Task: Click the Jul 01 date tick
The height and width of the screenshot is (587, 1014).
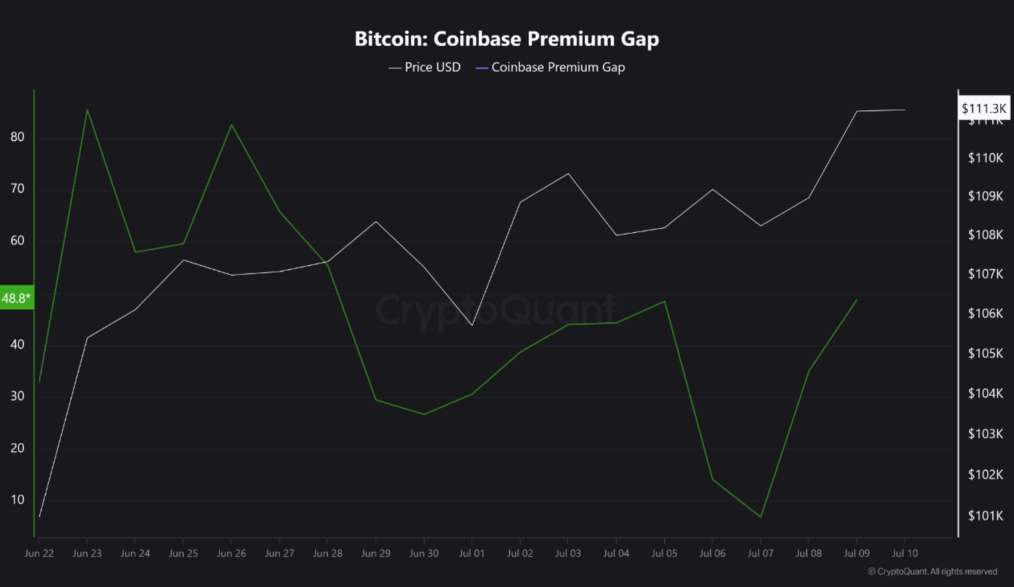Action: coord(472,553)
